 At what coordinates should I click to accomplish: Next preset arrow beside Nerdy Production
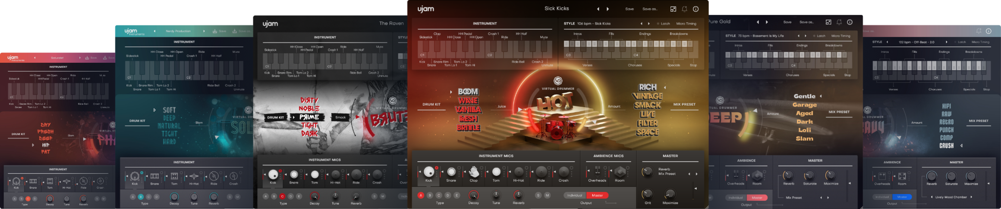[x=204, y=31]
